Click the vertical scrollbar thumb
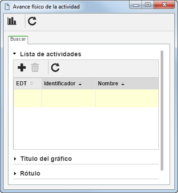Image resolution: width=178 pixels, height=193 pixels. [x=162, y=110]
